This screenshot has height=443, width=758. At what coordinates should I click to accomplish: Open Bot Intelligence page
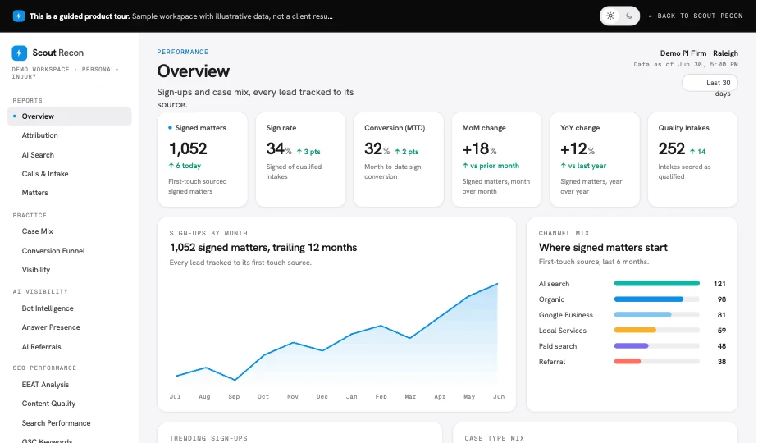48,308
